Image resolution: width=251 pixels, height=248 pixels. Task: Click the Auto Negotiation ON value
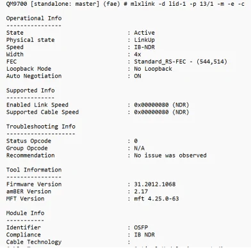138,76
